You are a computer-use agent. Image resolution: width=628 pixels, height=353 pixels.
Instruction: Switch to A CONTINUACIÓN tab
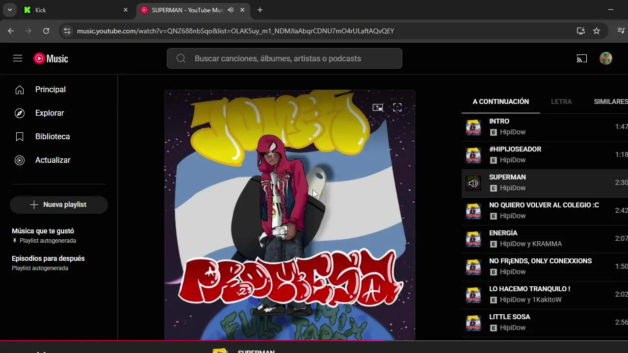(500, 101)
